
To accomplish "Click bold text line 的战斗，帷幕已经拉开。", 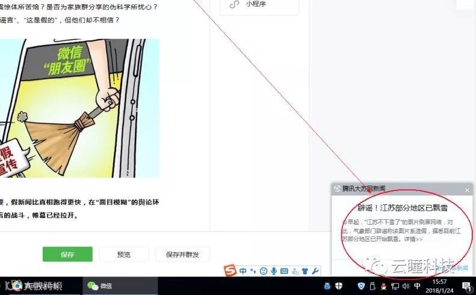I will (x=39, y=216).
